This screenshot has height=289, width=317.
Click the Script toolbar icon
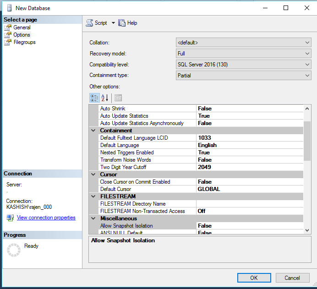(90, 23)
